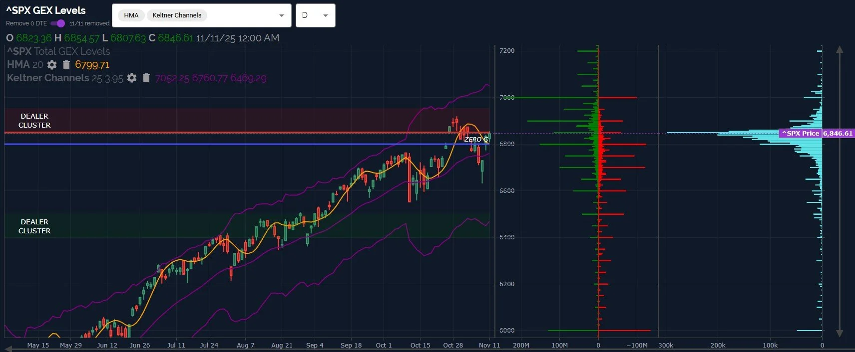Viewport: 855px width, 352px height.
Task: Click the 6600 price axis label
Action: tap(507, 190)
